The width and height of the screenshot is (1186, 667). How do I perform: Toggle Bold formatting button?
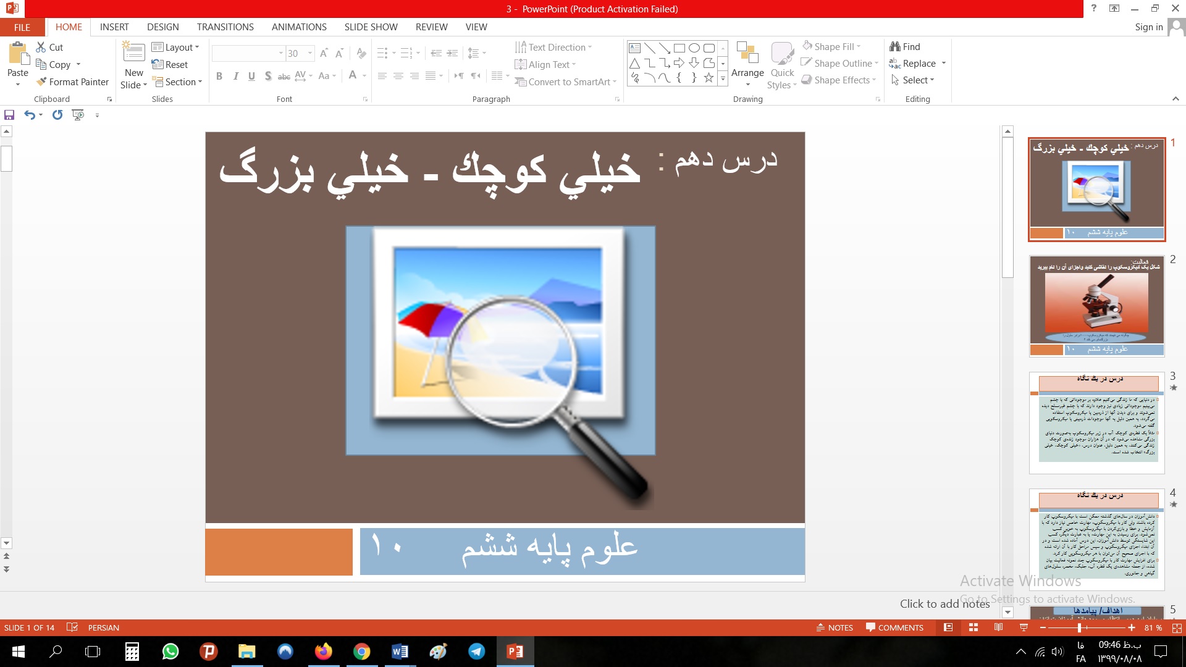(219, 76)
